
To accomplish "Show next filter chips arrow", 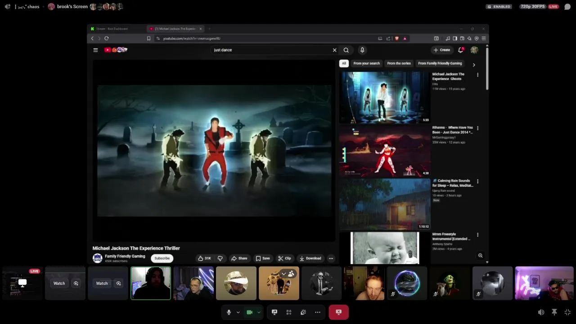I will (473, 65).
